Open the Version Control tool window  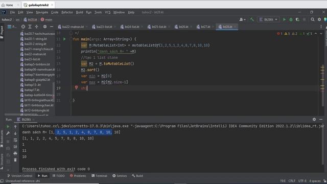20,176
